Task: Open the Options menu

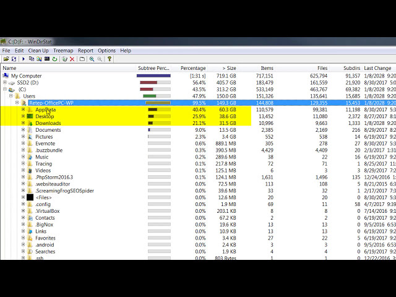Action: point(106,51)
